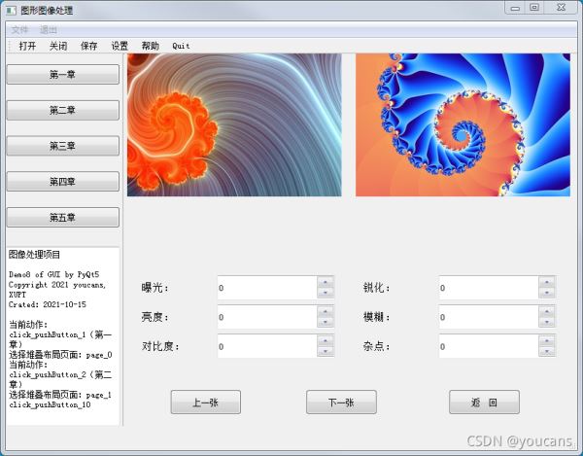This screenshot has width=583, height=456.
Task: Open 帮助 from the toolbar
Action: pyautogui.click(x=150, y=46)
